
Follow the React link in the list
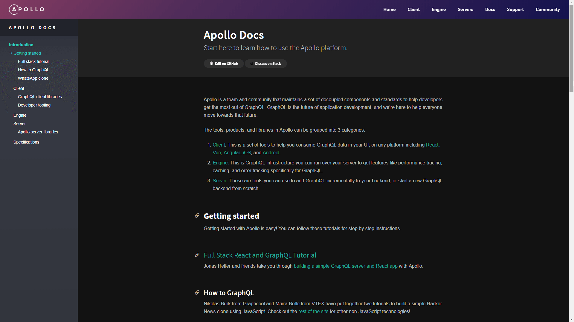432,145
